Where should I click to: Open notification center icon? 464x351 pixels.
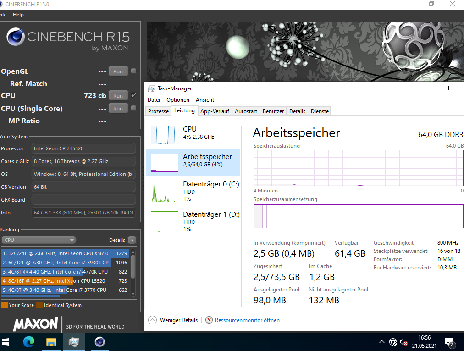click(450, 342)
